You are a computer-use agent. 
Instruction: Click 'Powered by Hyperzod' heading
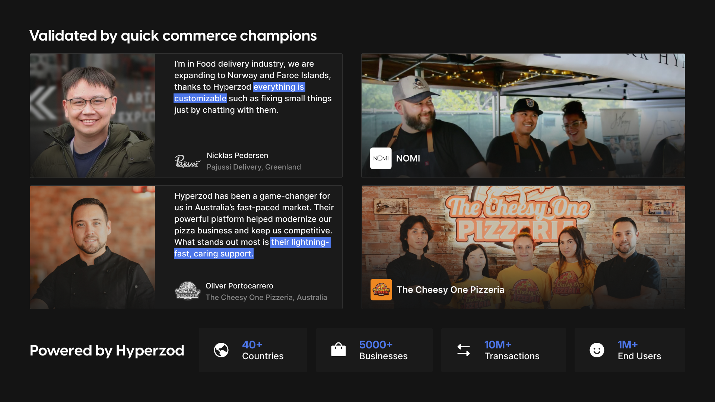click(x=107, y=350)
